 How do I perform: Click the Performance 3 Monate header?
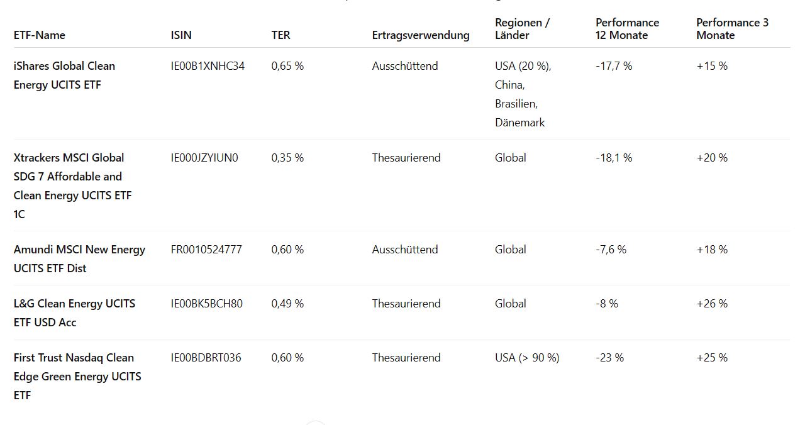[x=732, y=29]
